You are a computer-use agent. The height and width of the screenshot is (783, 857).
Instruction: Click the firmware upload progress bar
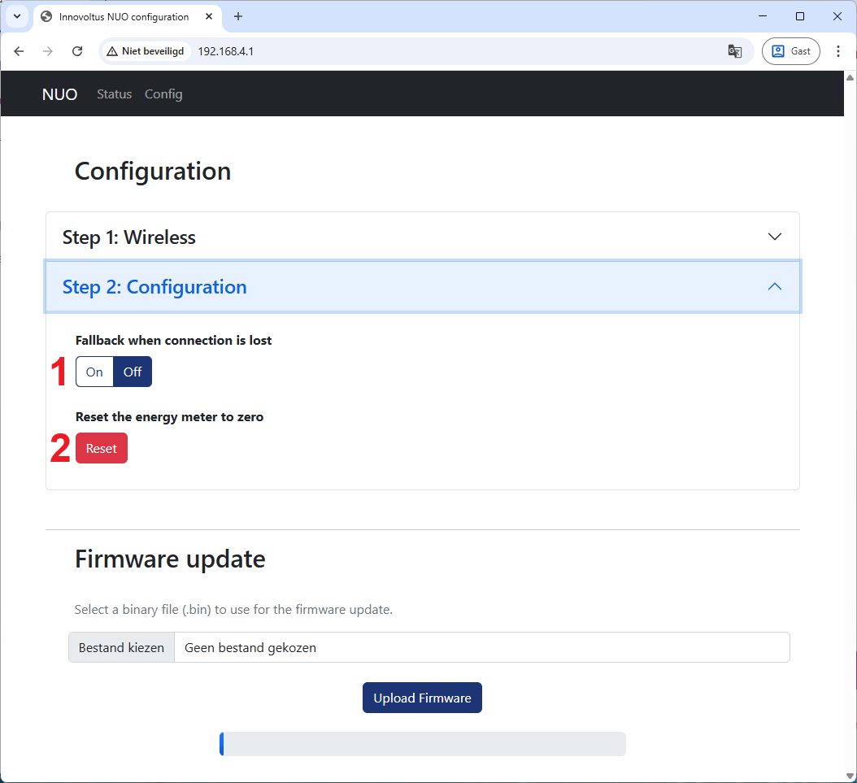pyautogui.click(x=422, y=744)
